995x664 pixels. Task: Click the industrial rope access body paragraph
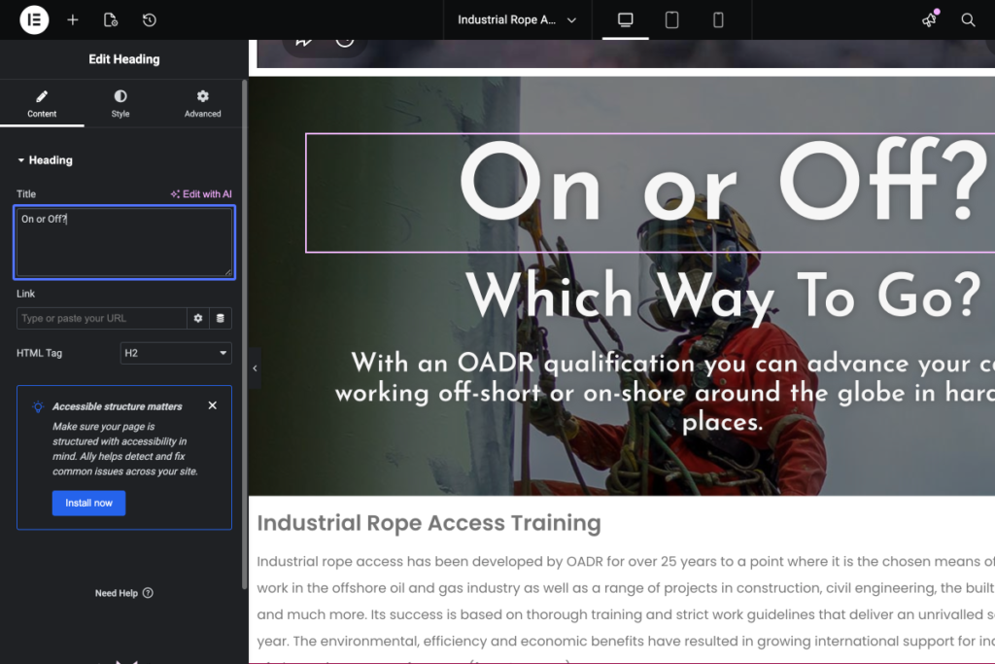pyautogui.click(x=626, y=608)
